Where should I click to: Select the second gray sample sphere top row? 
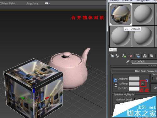pos(143,14)
